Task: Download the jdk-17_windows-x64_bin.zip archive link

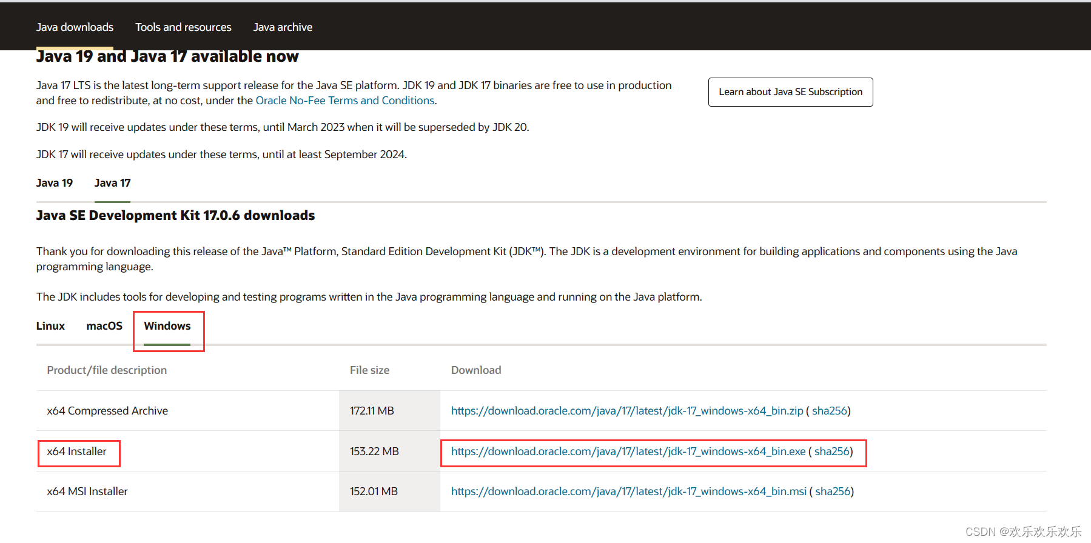Action: coord(627,411)
